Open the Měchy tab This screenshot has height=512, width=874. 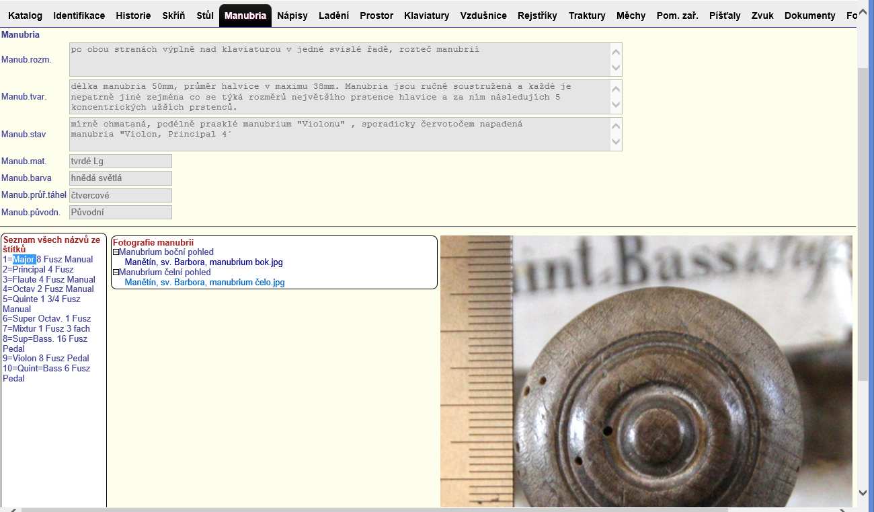pos(631,15)
